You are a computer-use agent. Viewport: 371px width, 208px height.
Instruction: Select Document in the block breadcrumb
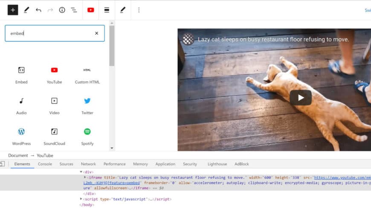18,156
